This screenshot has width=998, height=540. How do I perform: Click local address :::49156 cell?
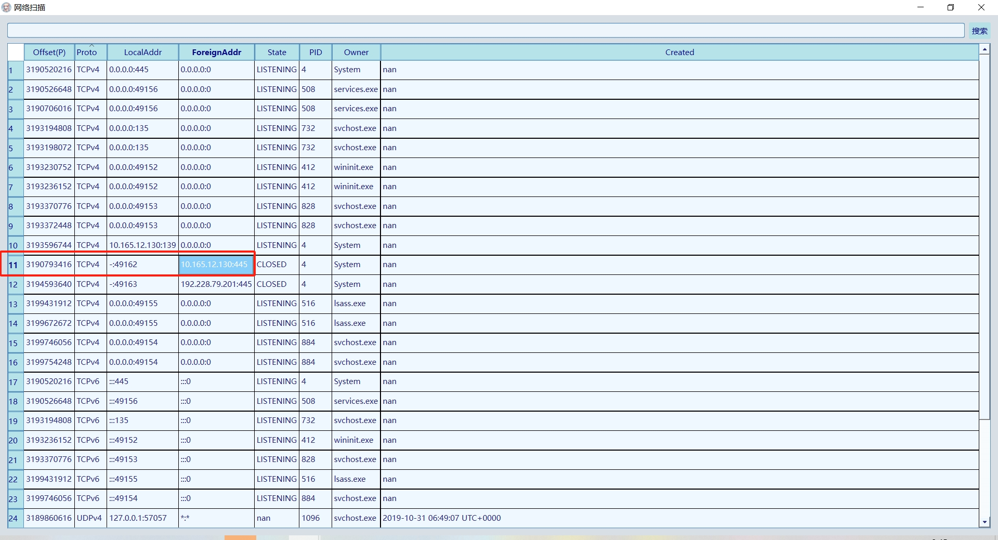point(142,401)
